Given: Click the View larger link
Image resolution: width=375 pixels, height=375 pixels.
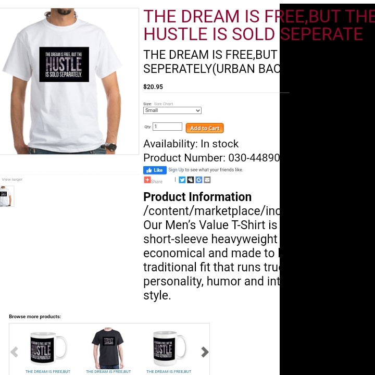Looking at the screenshot, I should click(12, 179).
